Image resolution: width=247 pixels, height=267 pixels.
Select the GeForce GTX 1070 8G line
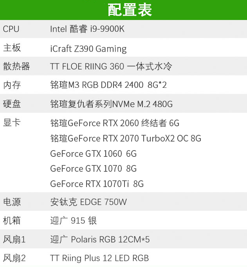click(x=93, y=169)
